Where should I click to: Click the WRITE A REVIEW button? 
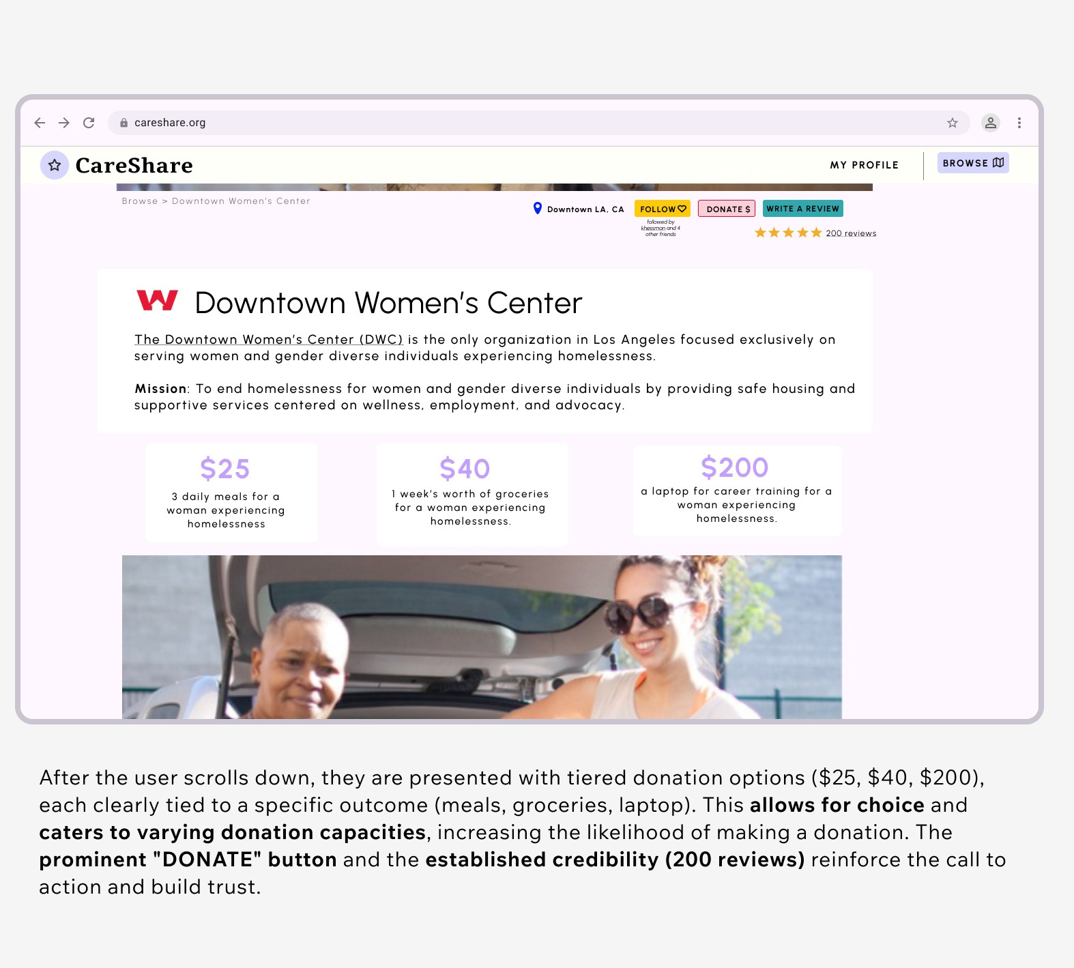click(802, 209)
